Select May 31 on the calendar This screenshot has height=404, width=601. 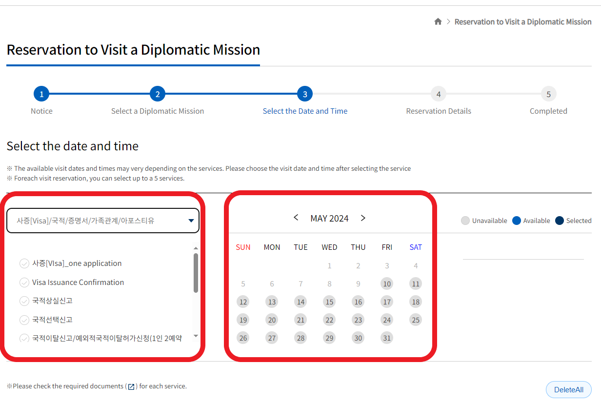pos(387,338)
